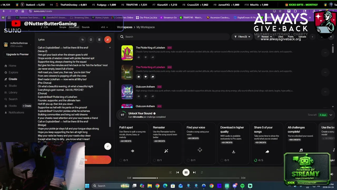Screen dimensions: 337x190
Task: Click the share arrow on Share 5 songs card
Action: pos(267,152)
